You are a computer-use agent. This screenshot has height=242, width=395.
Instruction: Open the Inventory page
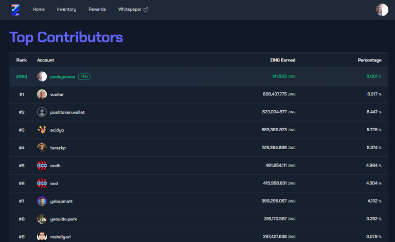(66, 9)
